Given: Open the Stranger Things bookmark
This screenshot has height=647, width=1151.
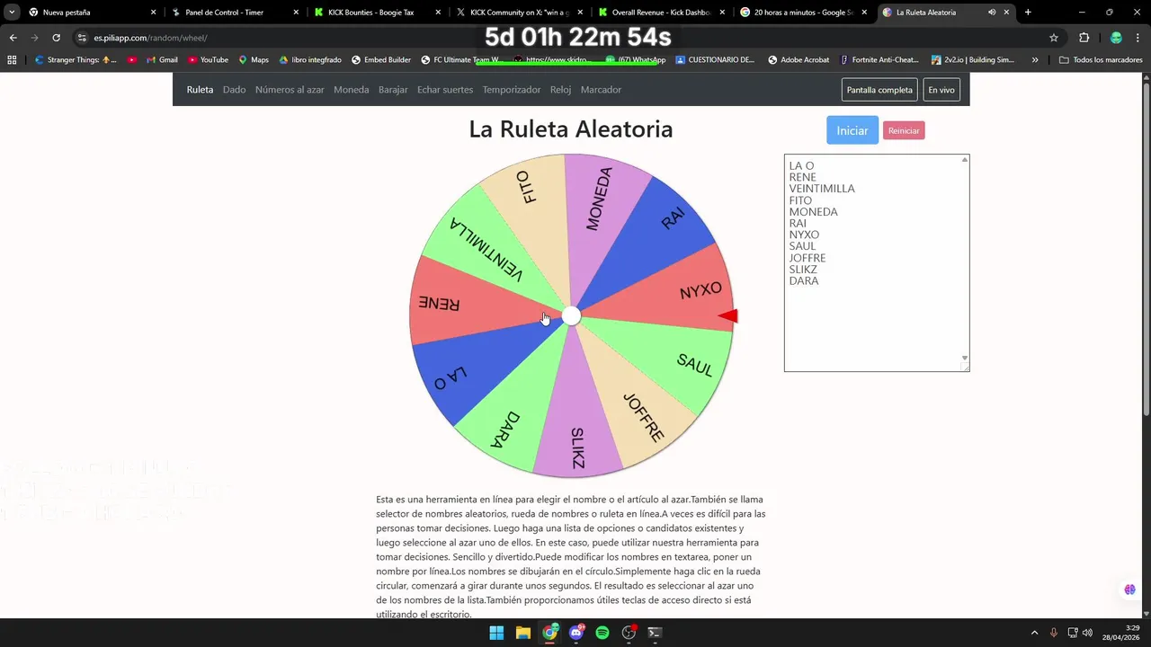Looking at the screenshot, I should click(x=76, y=60).
